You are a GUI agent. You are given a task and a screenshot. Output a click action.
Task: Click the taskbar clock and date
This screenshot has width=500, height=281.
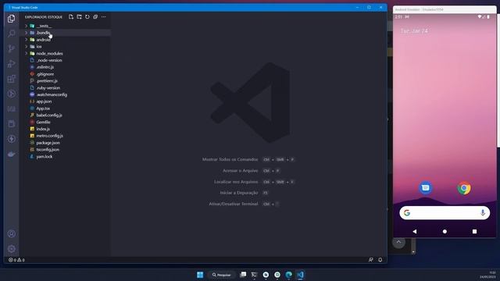(487, 275)
